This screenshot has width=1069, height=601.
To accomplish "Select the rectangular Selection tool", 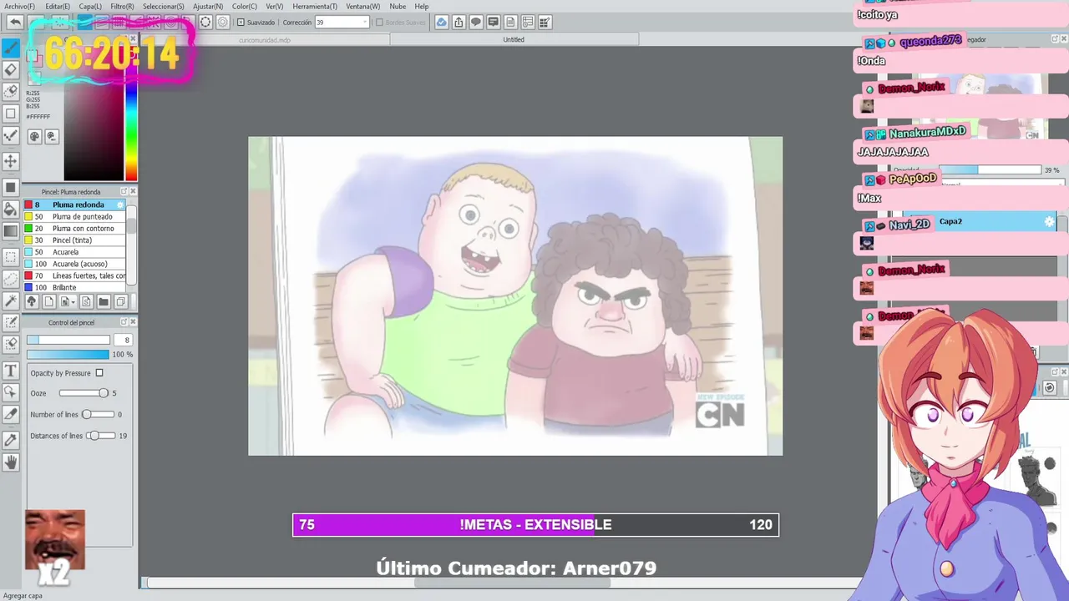I will point(11,257).
